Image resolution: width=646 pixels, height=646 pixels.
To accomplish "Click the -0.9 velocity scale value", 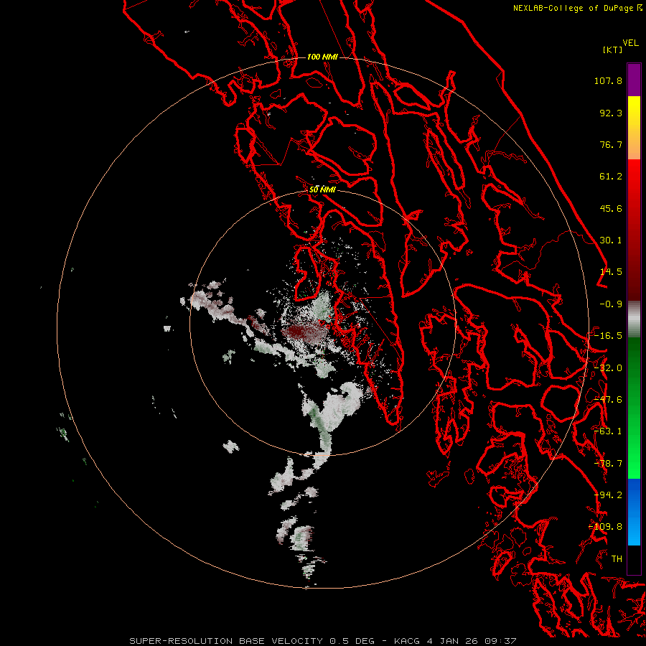I will tap(611, 304).
